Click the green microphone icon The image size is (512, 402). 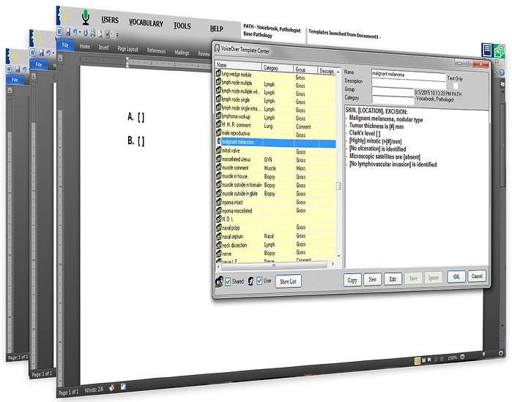tap(86, 18)
